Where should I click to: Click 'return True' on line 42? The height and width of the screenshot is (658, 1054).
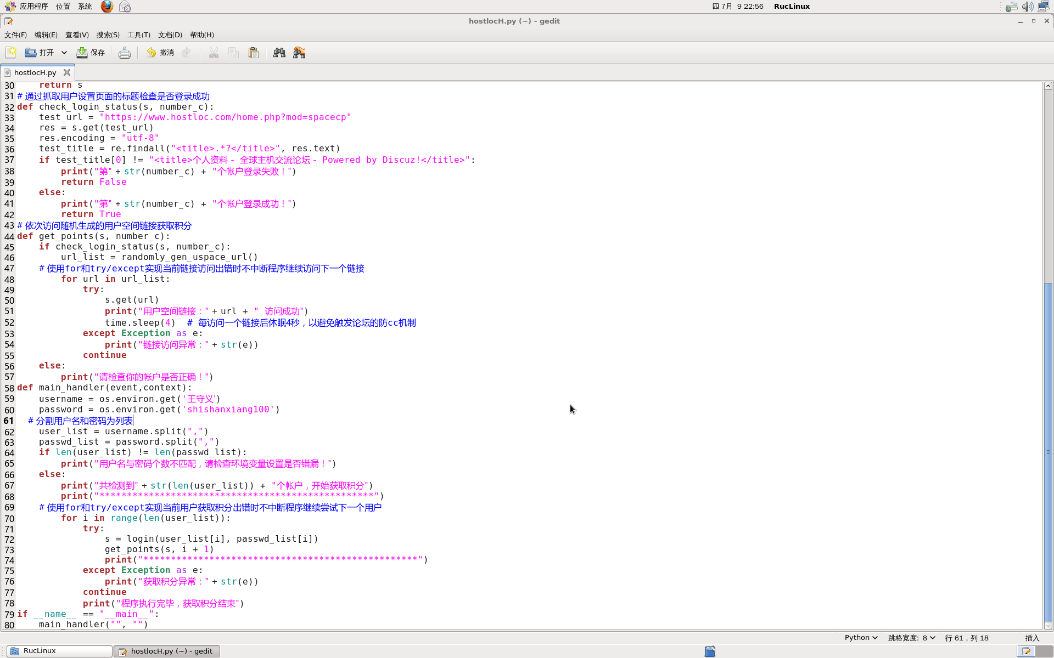click(91, 214)
